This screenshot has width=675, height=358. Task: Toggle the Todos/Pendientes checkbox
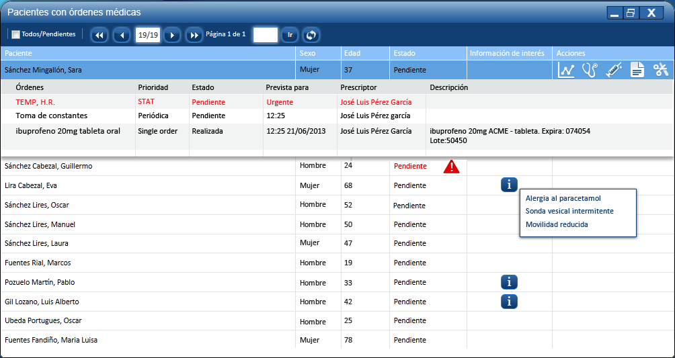[16, 34]
